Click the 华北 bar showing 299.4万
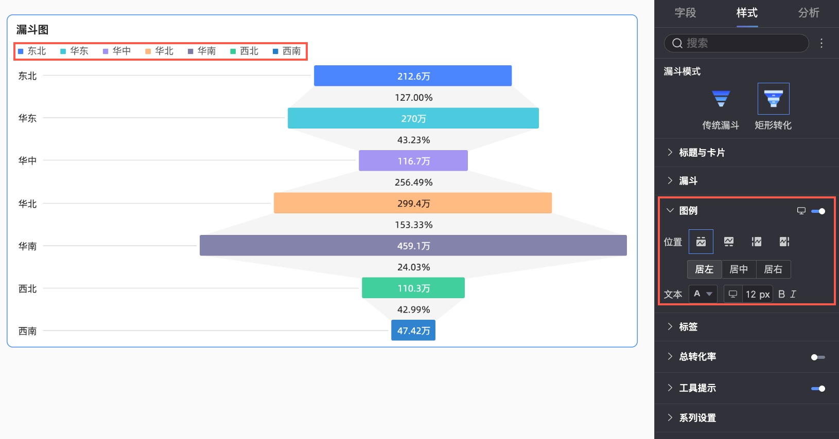This screenshot has width=839, height=439. [413, 203]
